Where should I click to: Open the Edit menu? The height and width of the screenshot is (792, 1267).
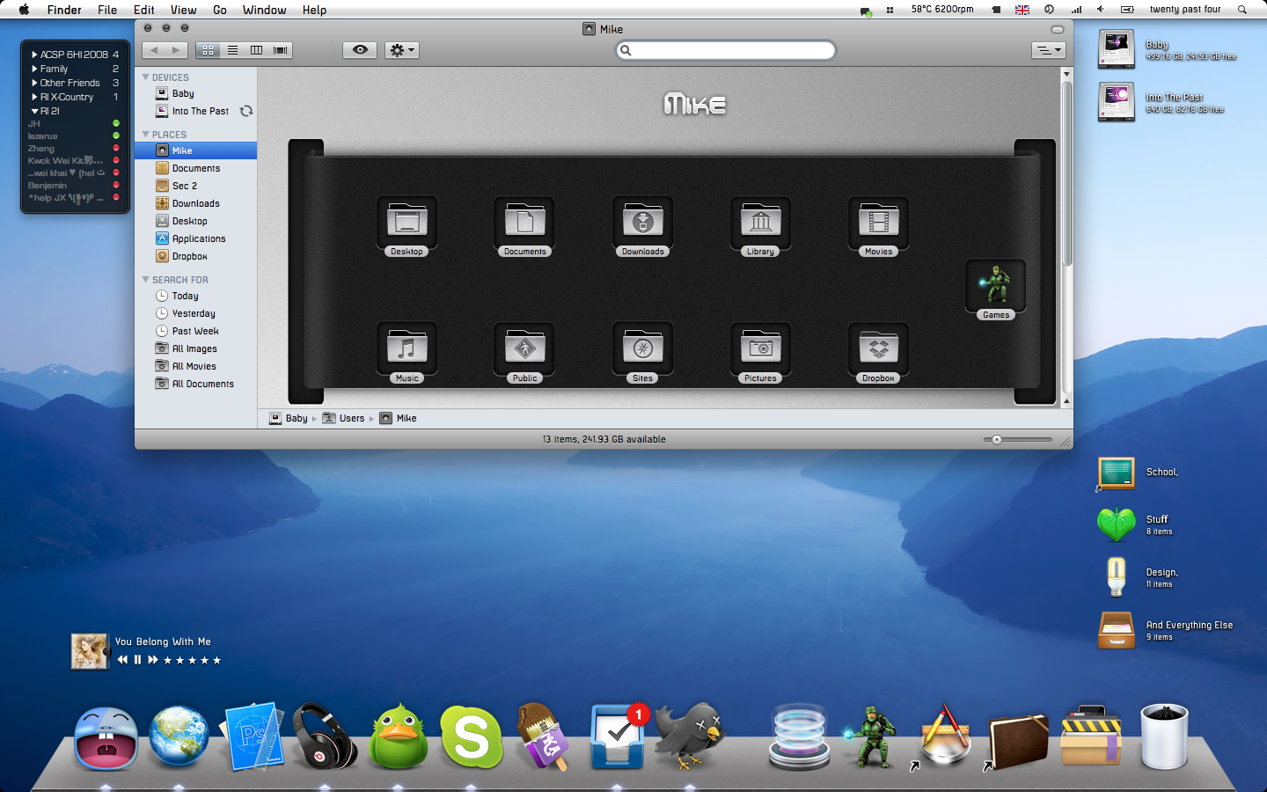(144, 10)
